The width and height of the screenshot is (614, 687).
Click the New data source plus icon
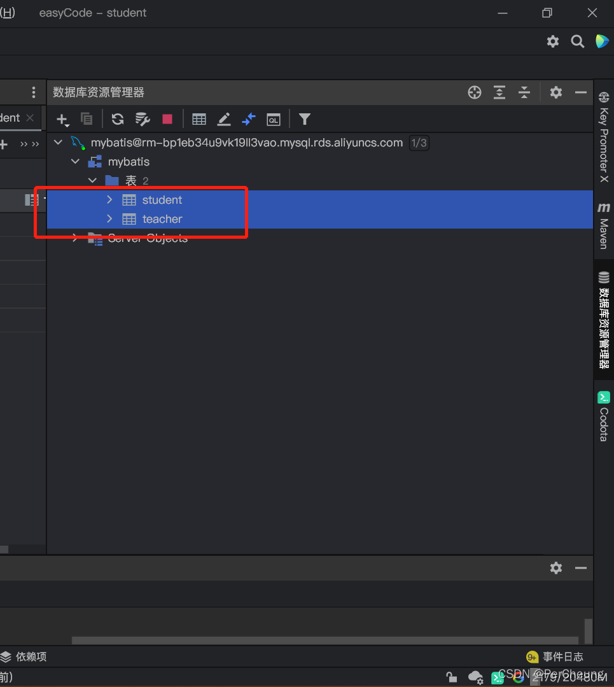62,119
